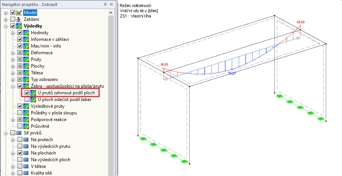Pin the Navigátor projektu panel
Screen dimensions: 342x176
105,4
